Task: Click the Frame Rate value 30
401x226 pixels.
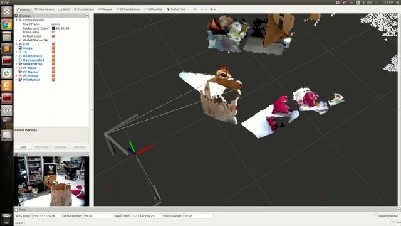Action: pos(53,32)
